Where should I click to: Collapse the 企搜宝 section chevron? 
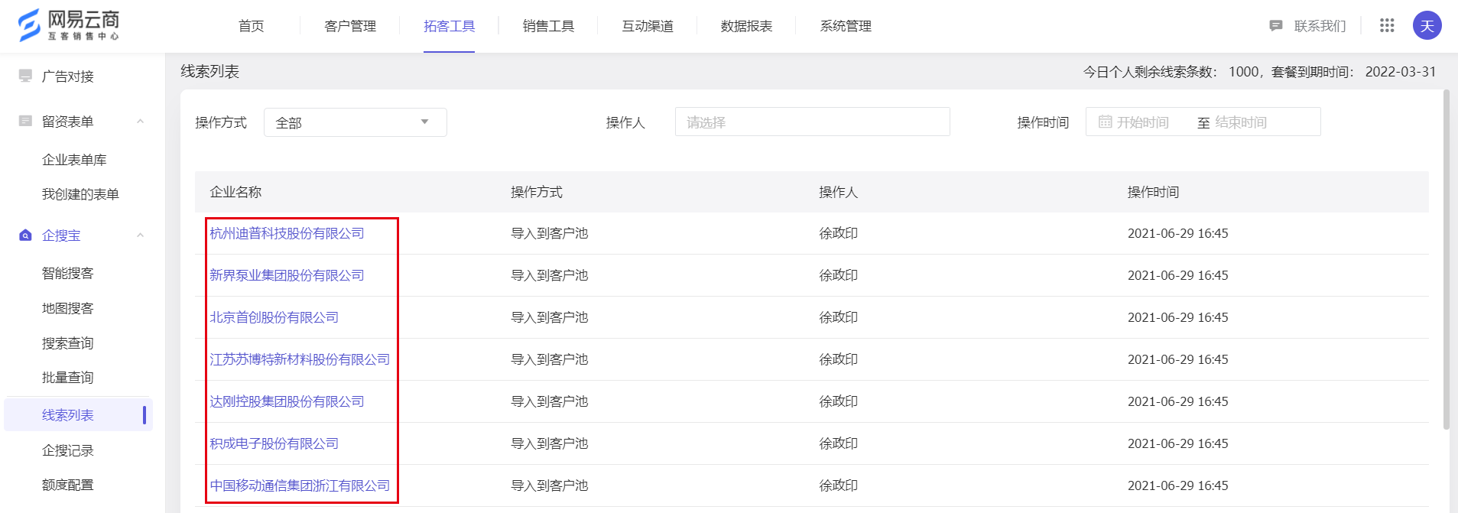[x=140, y=235]
